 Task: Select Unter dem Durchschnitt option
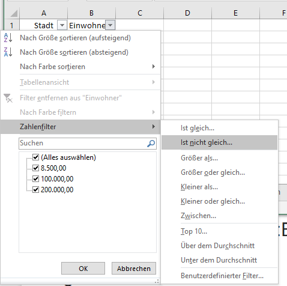220,260
